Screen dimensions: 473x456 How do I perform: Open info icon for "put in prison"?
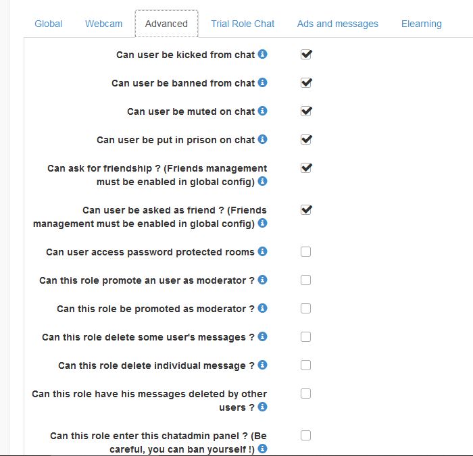[x=263, y=139]
